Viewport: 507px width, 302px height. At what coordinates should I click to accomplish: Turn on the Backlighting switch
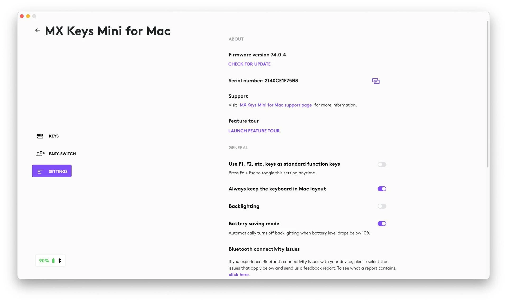[x=382, y=206]
